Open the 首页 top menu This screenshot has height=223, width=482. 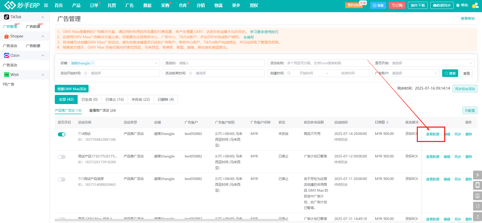click(x=59, y=5)
